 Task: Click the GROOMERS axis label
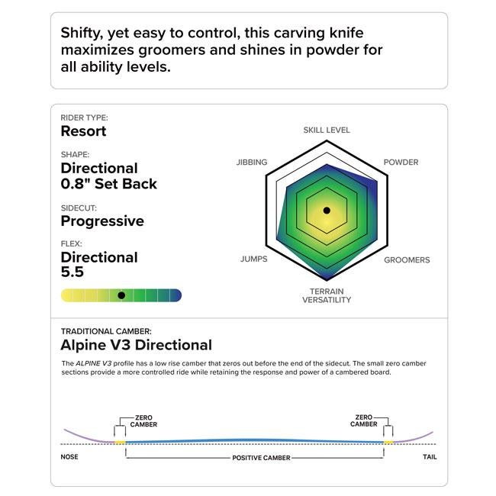pos(406,260)
